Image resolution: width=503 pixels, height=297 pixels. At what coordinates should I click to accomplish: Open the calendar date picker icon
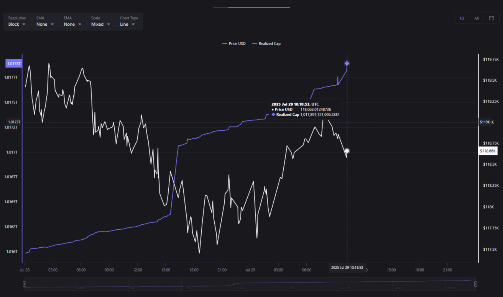pos(491,18)
